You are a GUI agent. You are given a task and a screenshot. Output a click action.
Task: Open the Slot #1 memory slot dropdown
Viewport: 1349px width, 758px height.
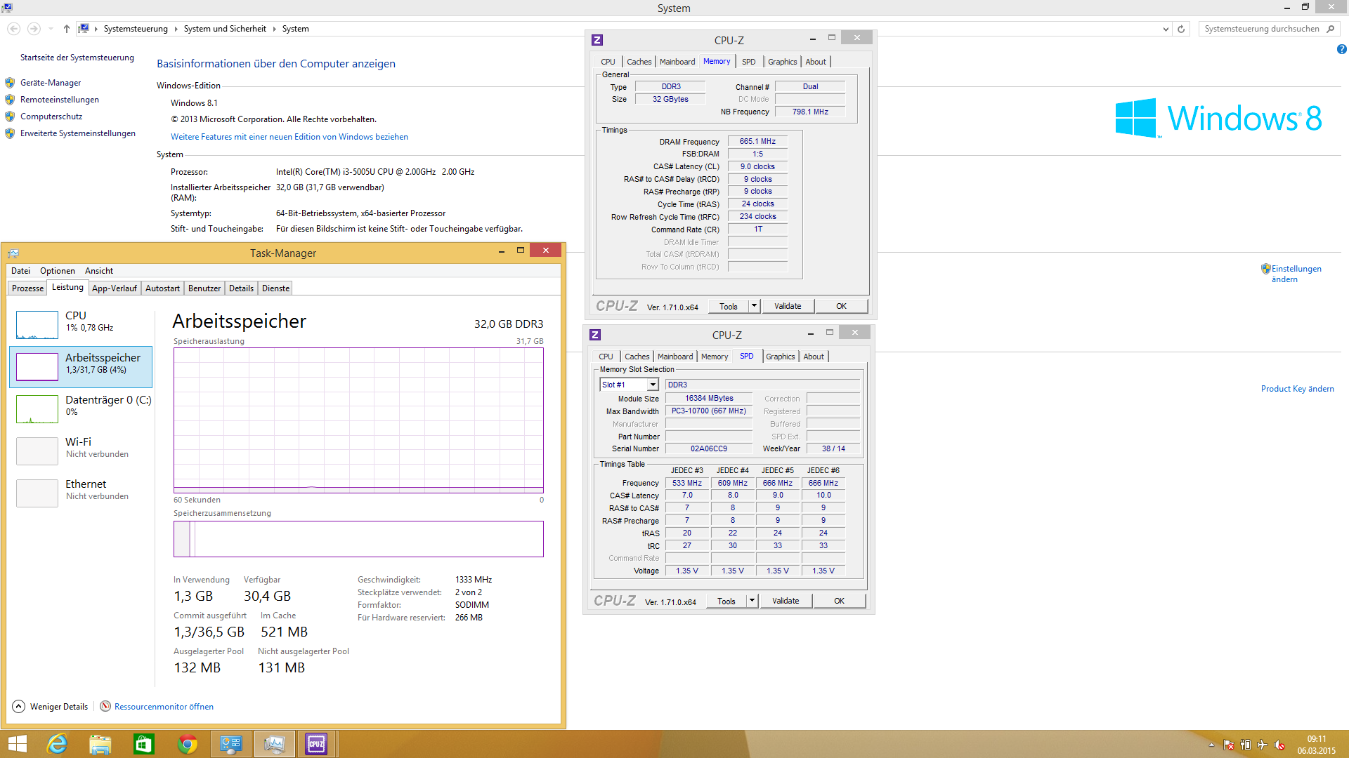(653, 385)
